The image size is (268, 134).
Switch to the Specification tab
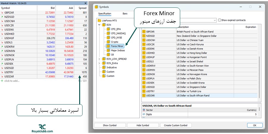click(x=105, y=14)
